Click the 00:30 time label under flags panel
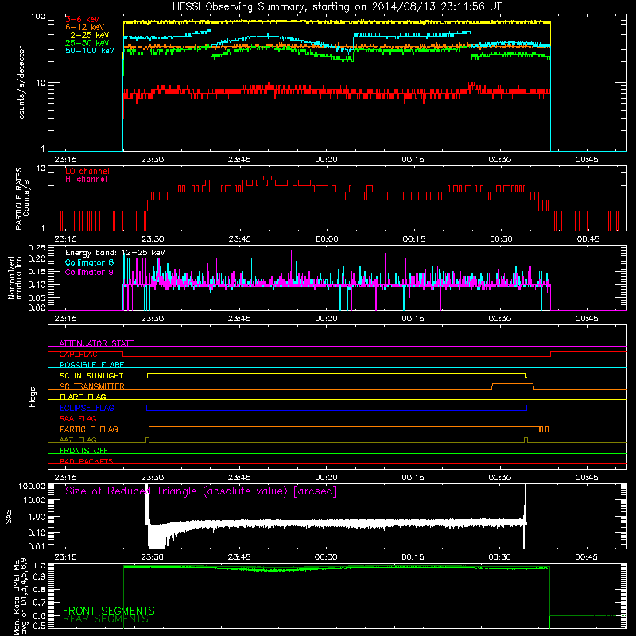Image resolution: width=636 pixels, height=636 pixels. point(500,478)
